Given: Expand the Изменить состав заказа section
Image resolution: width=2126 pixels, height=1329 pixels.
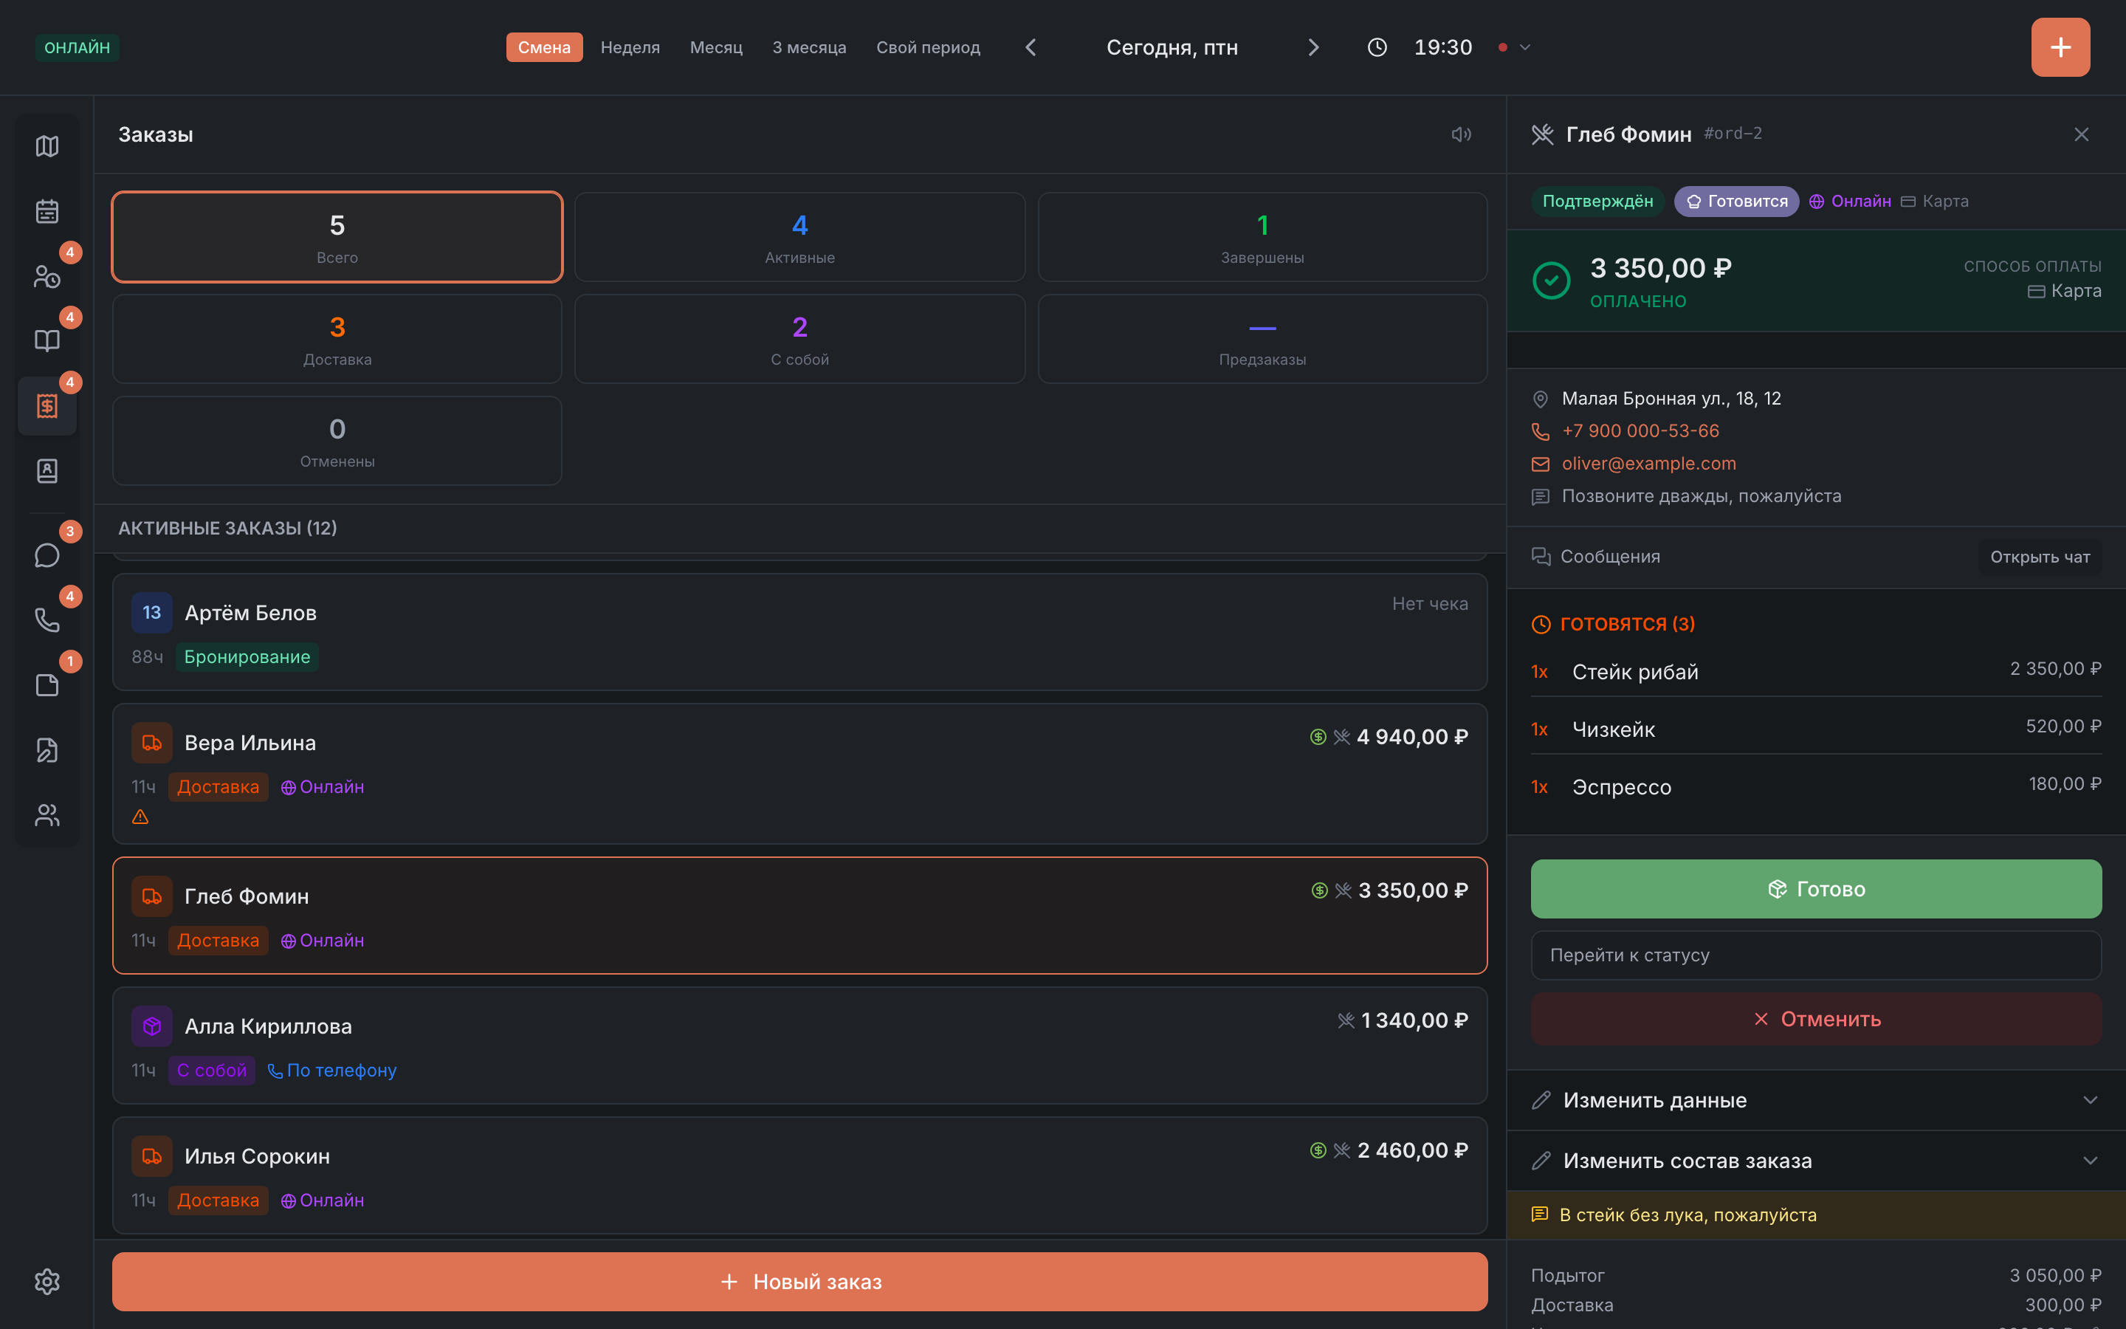Looking at the screenshot, I should point(1816,1161).
